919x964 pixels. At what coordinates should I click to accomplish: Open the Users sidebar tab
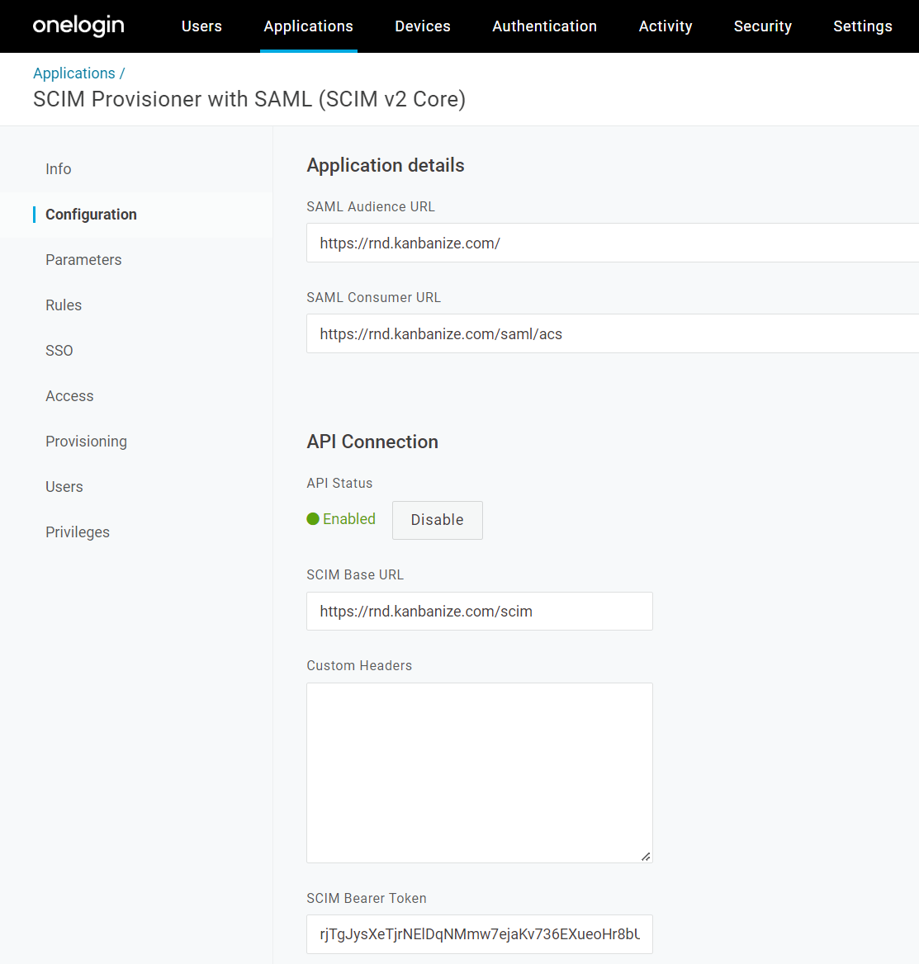point(64,487)
